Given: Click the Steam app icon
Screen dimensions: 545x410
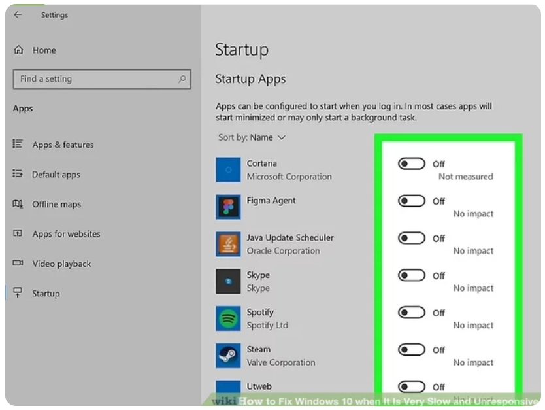Looking at the screenshot, I should [x=228, y=356].
